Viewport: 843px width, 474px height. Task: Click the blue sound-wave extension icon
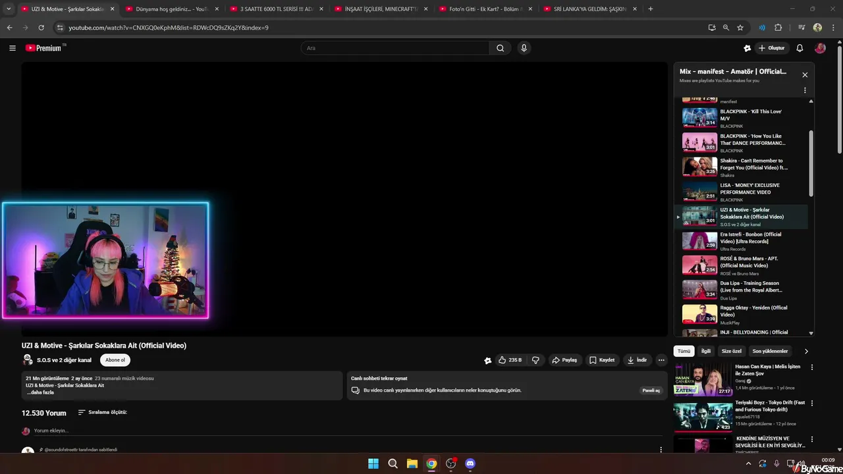pyautogui.click(x=762, y=28)
